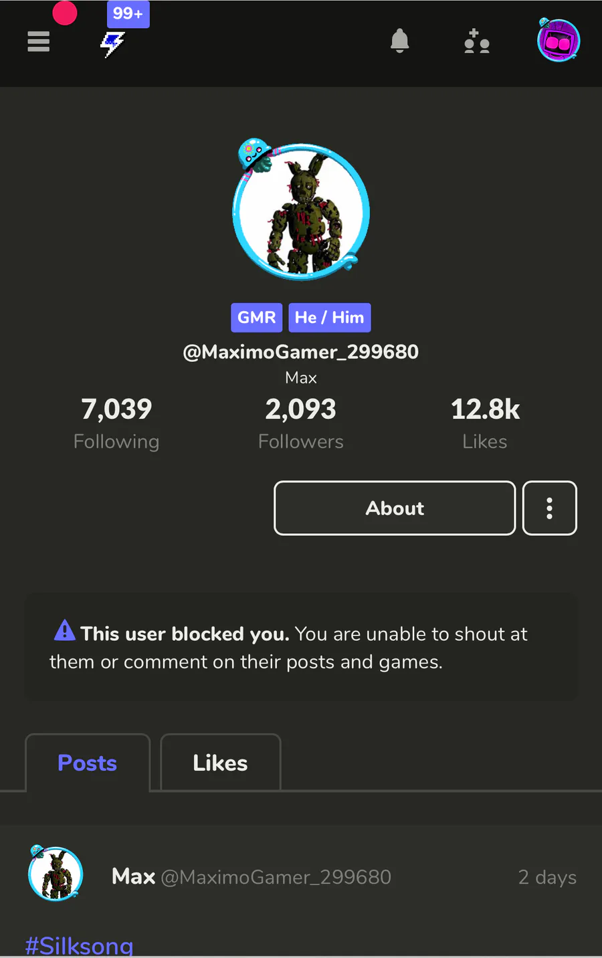Open the #Silksong hashtag
Image resolution: width=602 pixels, height=958 pixels.
click(x=79, y=946)
